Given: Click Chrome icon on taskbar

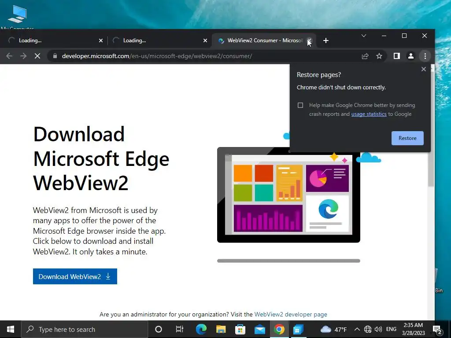Looking at the screenshot, I should (279, 329).
